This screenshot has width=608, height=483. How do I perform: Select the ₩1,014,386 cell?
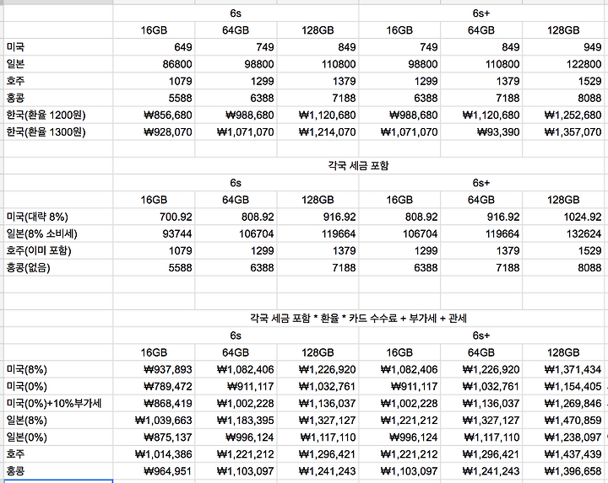(154, 454)
